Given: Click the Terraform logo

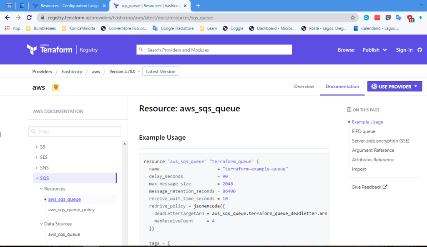Looking at the screenshot, I should click(x=50, y=49).
